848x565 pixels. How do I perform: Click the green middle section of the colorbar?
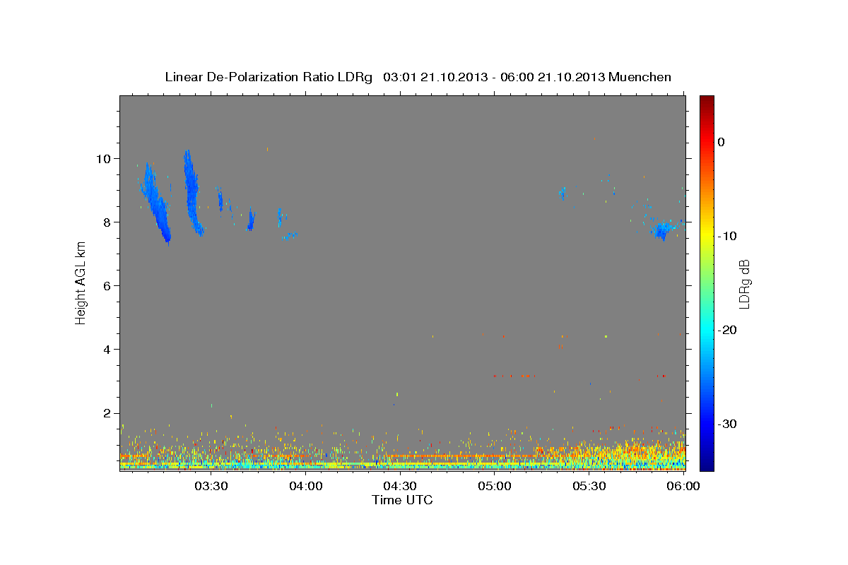point(707,282)
